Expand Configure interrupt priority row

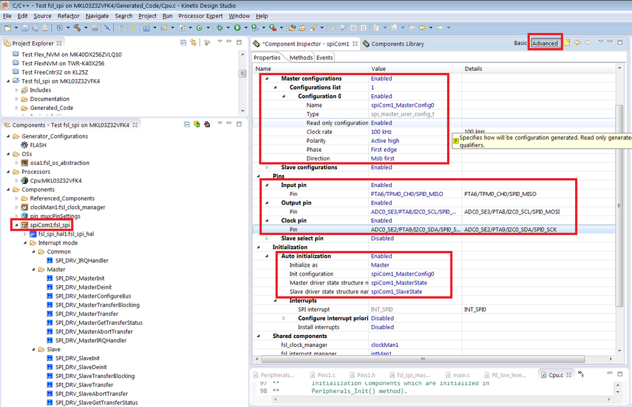pyautogui.click(x=284, y=318)
